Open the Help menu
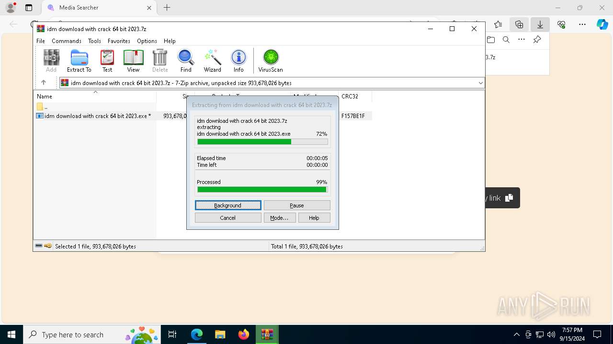 tap(170, 41)
